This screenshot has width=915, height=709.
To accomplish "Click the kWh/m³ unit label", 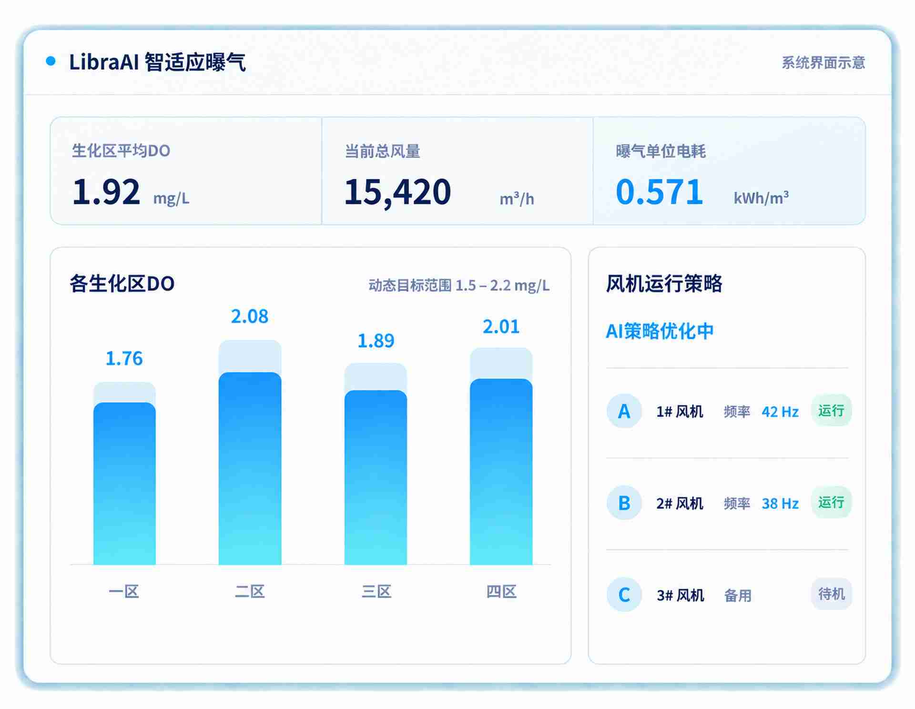I will tap(761, 197).
